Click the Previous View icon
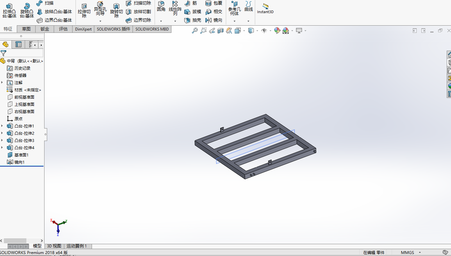451x256 pixels. (212, 31)
